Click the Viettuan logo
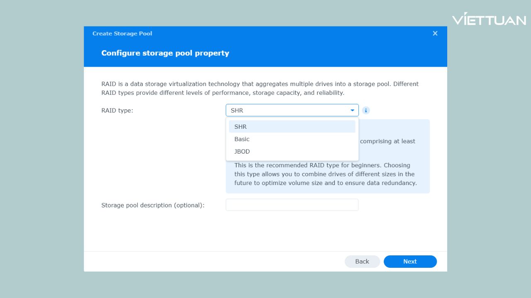 click(x=489, y=19)
